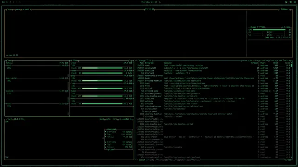Switch to workspace 2 in top bar

click(10, 2)
